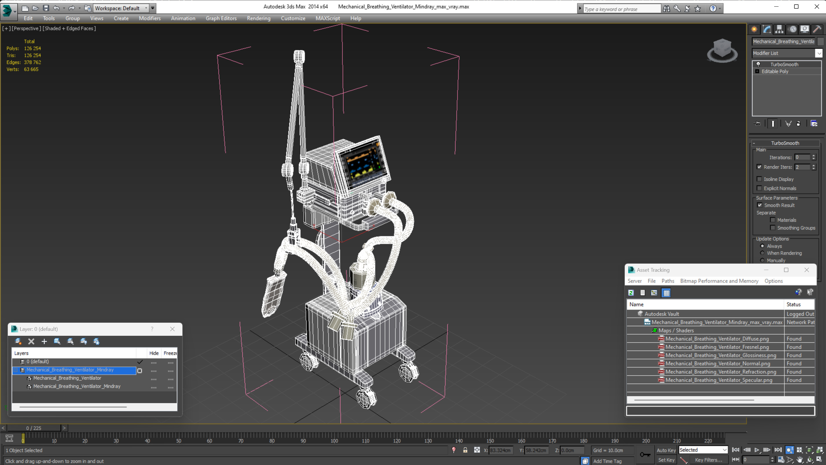
Task: Open the Graph Editors menu
Action: click(x=221, y=18)
